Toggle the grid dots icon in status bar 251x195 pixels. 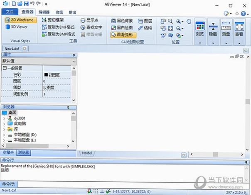click(96, 191)
